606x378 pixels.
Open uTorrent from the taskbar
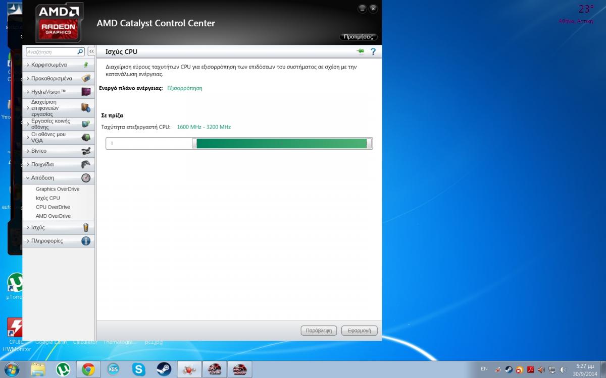point(63,369)
